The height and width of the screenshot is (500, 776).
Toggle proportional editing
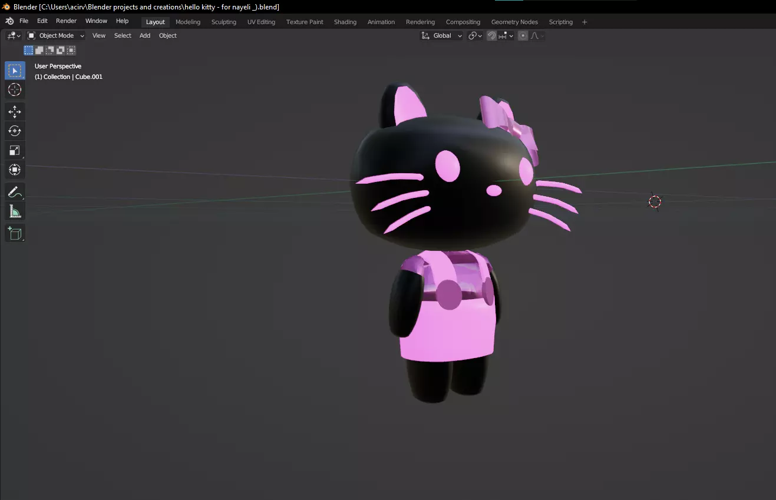coord(523,36)
